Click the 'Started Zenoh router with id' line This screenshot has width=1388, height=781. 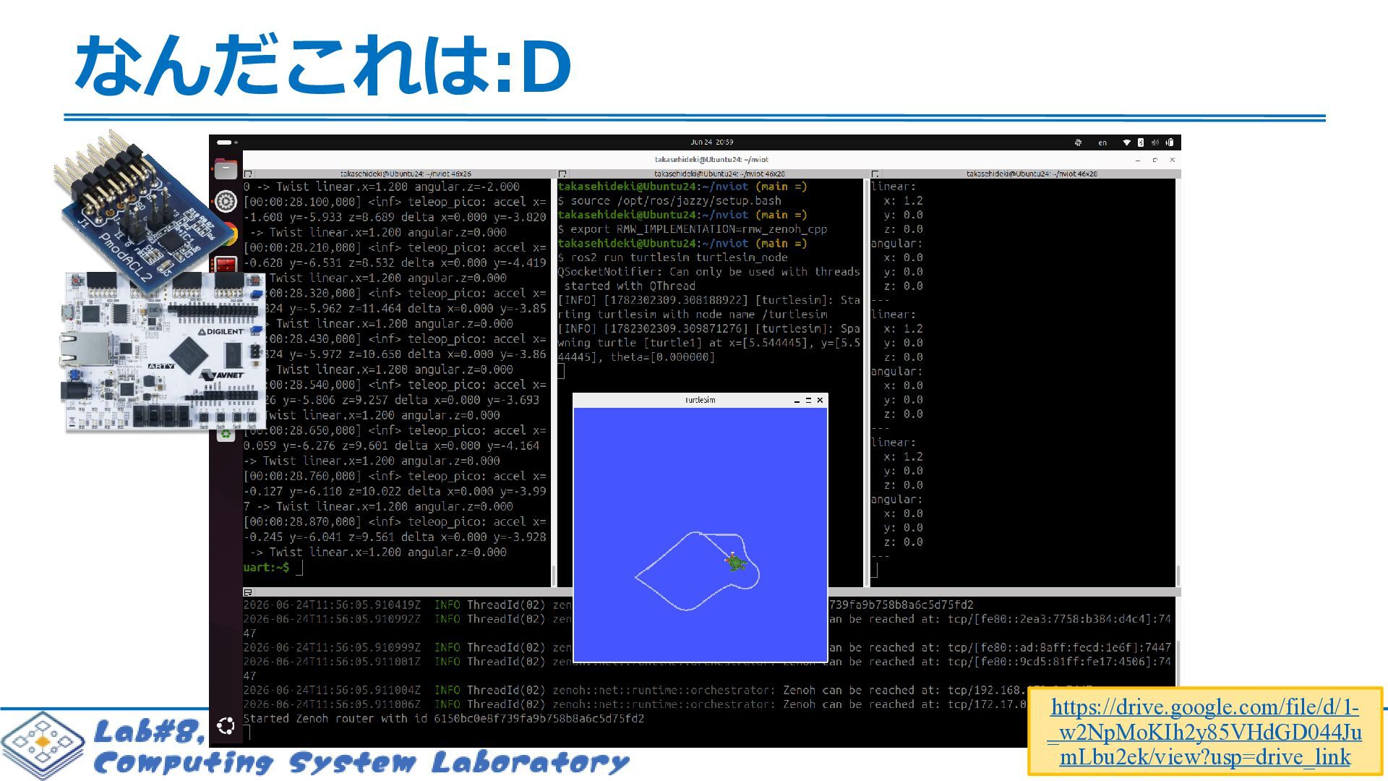[443, 719]
